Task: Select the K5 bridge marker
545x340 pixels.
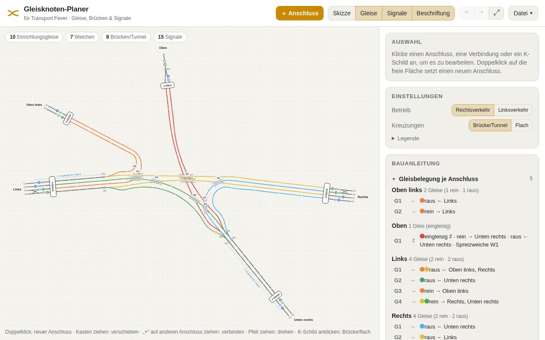Action: 218,178
